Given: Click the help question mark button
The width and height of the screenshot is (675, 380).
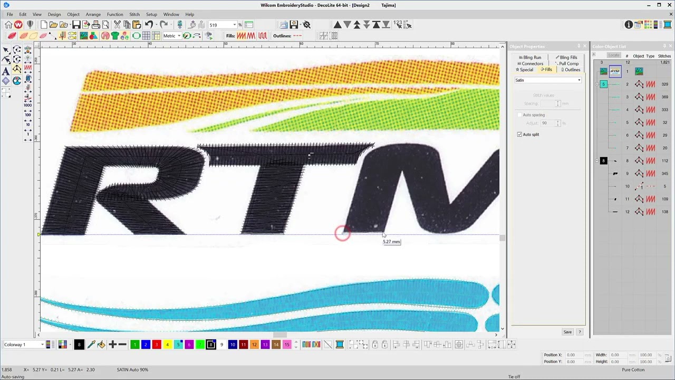Looking at the screenshot, I should pyautogui.click(x=580, y=332).
